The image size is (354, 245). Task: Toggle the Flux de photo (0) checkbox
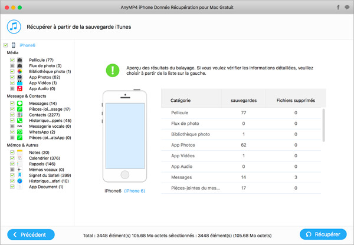[x=12, y=66]
